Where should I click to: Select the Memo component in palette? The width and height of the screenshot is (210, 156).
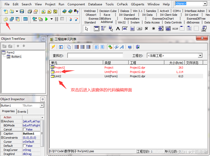pyautogui.click(x=132, y=29)
